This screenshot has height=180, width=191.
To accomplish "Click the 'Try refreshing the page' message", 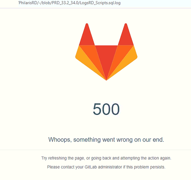I will click(106, 158).
